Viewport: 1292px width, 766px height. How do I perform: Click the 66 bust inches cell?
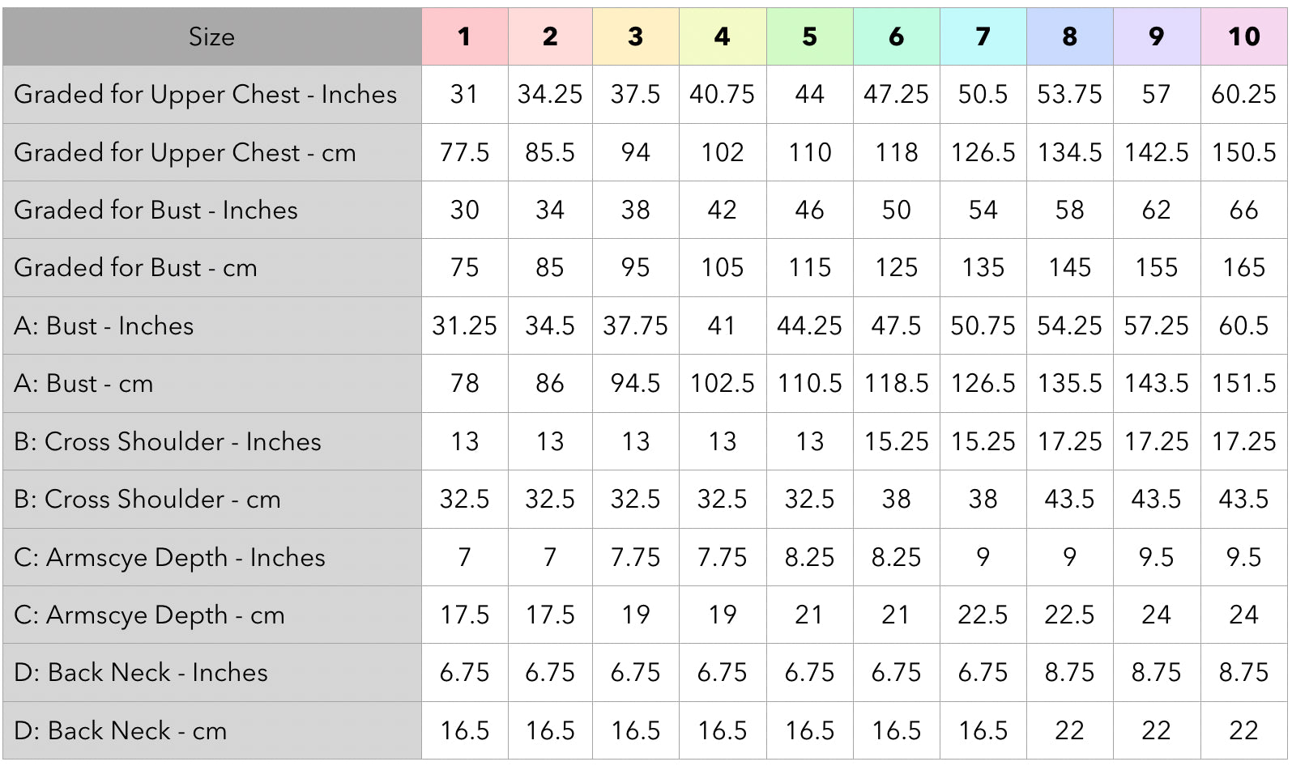1243,211
